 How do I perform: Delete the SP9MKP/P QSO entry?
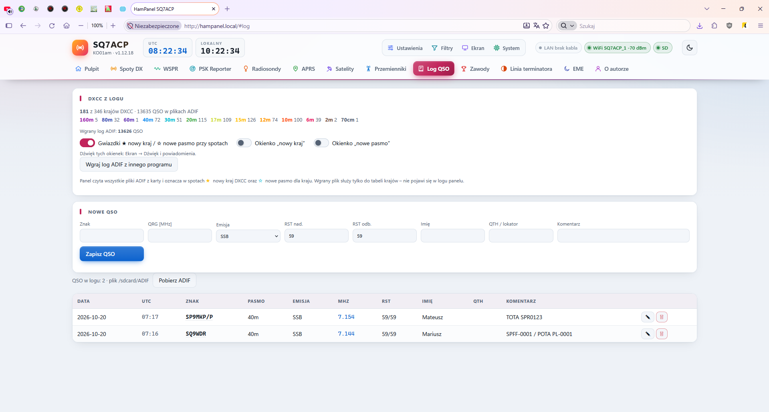coord(662,317)
